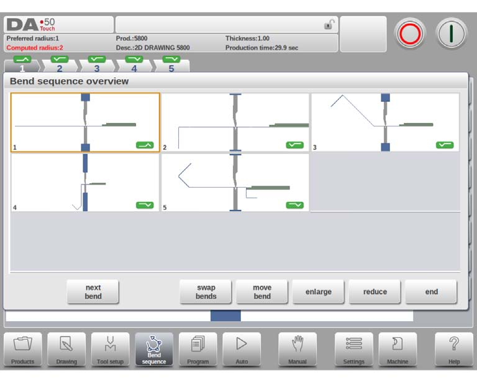This screenshot has height=382, width=477.
Task: Select bend 5 thumbnail
Action: (235, 182)
